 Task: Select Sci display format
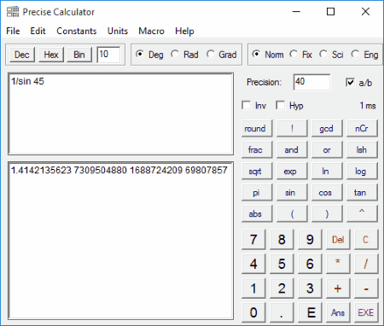(331, 55)
